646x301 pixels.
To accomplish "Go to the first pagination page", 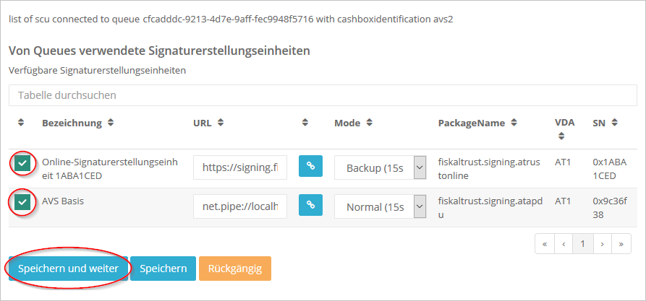I will [x=544, y=244].
